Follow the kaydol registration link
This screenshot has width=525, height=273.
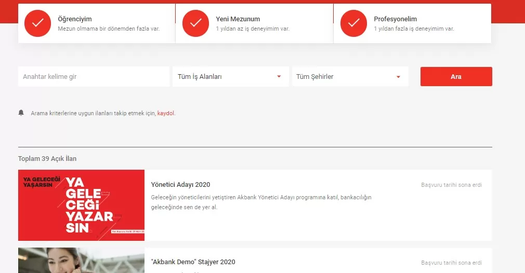(166, 113)
